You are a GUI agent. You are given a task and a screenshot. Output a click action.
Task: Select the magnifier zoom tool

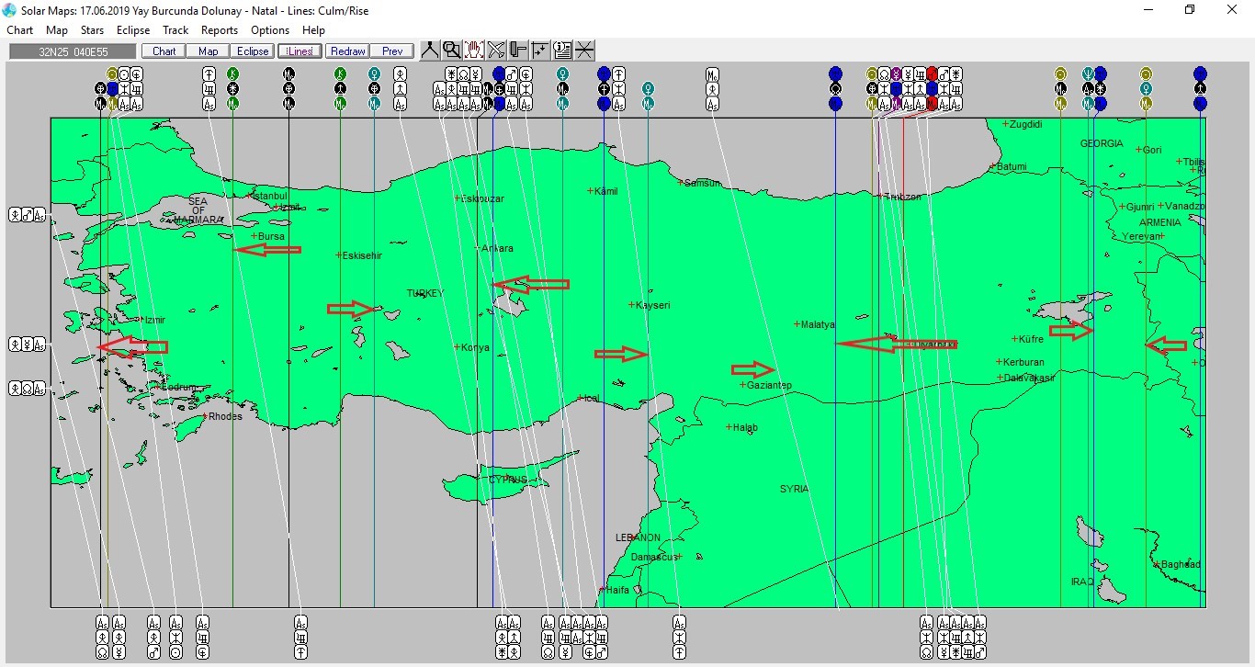click(x=451, y=51)
